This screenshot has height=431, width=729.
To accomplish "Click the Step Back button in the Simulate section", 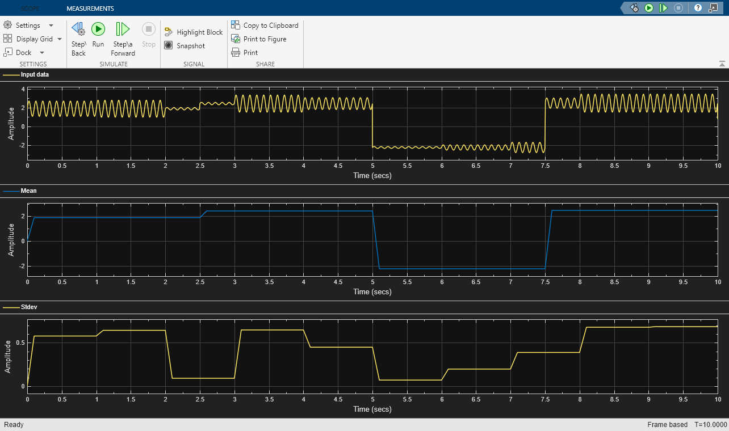I will 78,37.
